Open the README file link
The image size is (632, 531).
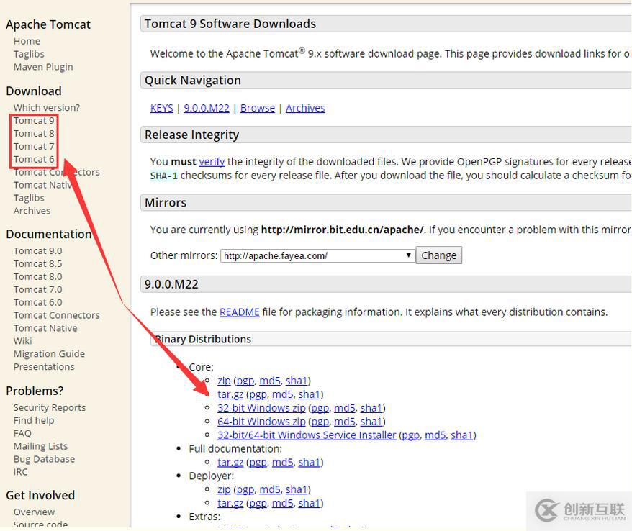(240, 312)
